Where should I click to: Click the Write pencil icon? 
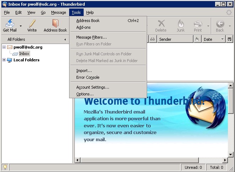tap(32, 23)
